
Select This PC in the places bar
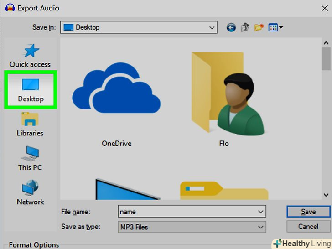pos(30,158)
